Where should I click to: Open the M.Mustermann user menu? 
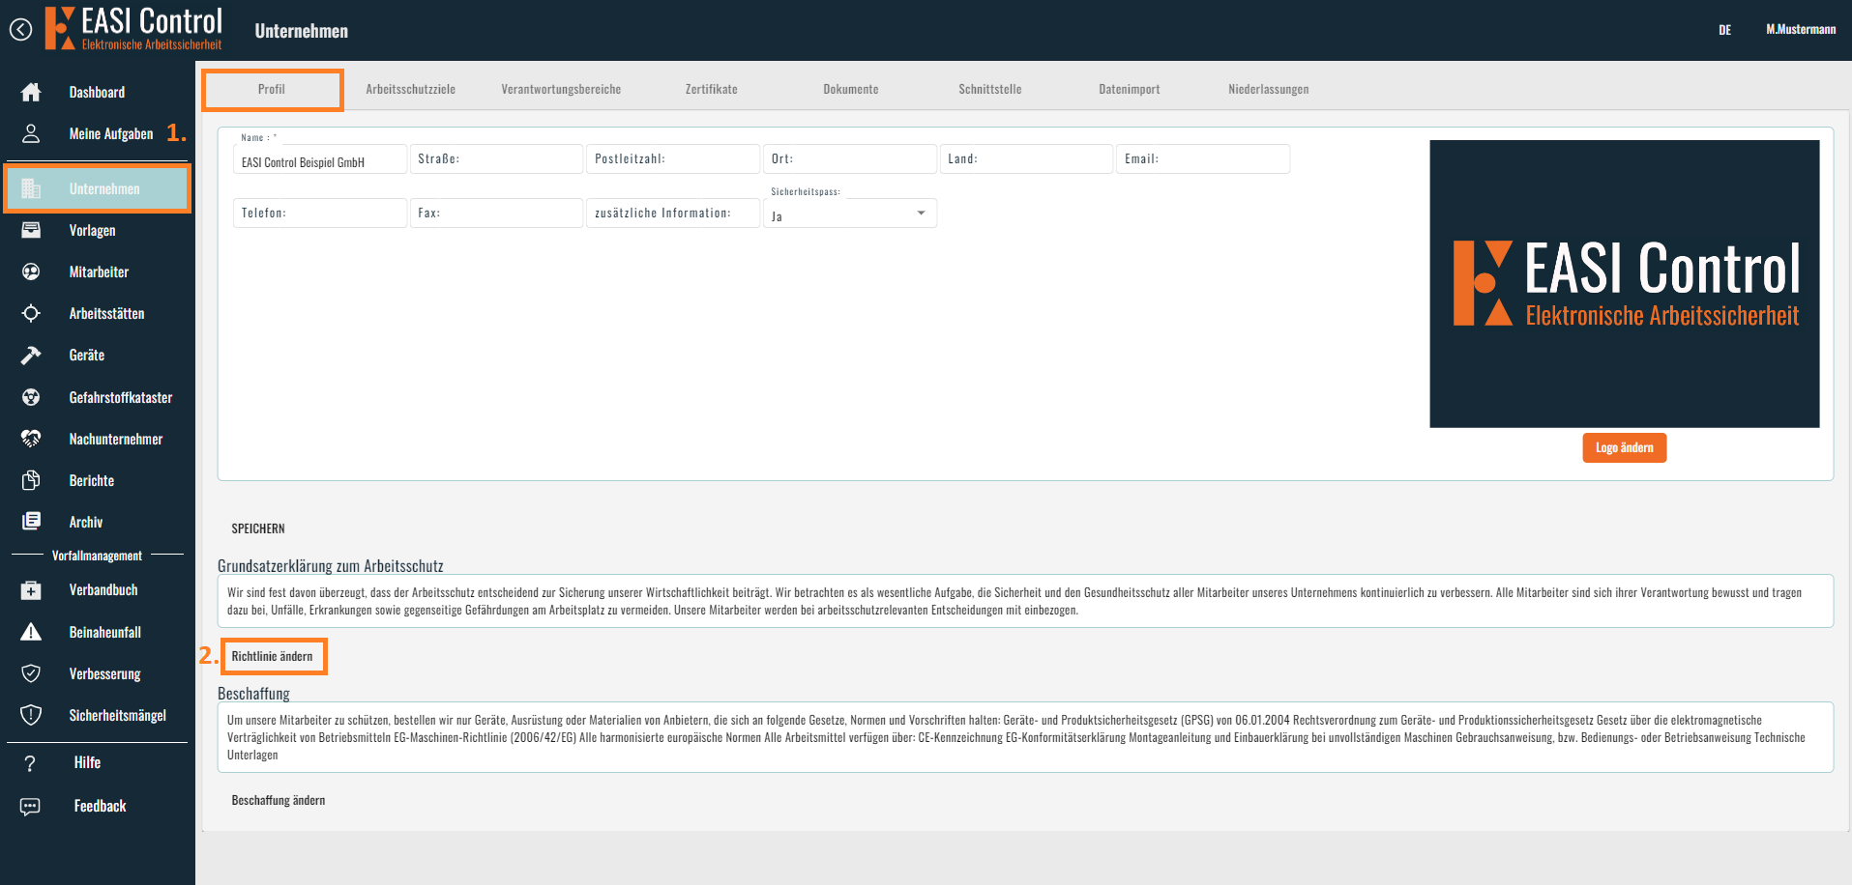click(x=1801, y=30)
